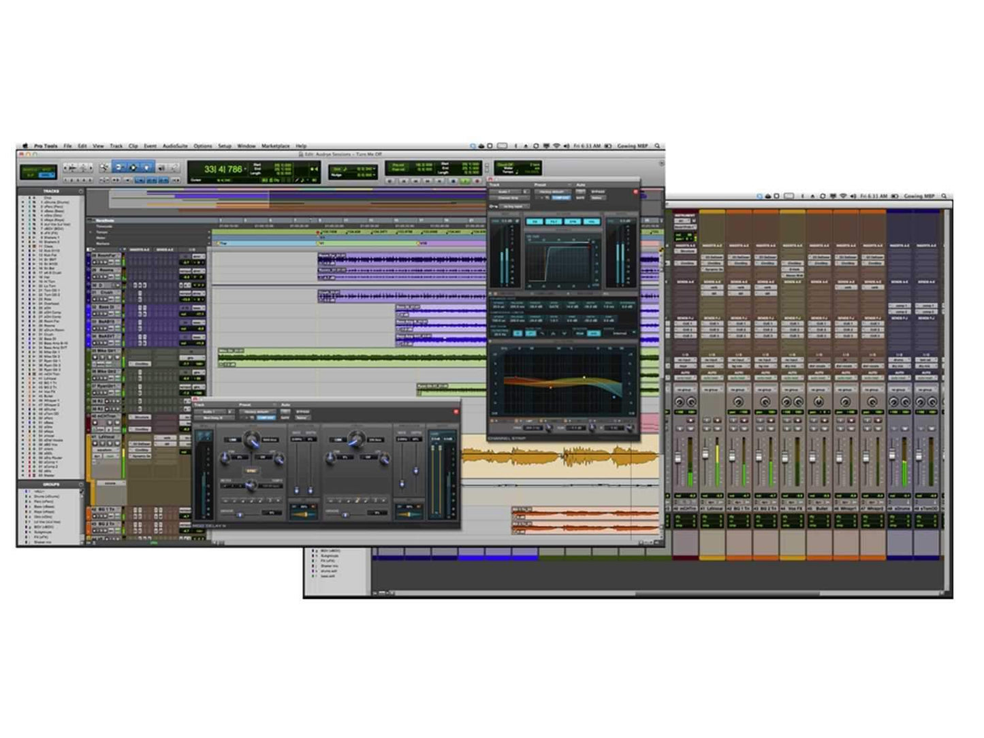Click a volume fader on an eDrums mixer channel
Screen dimensions: 984x738
891,455
